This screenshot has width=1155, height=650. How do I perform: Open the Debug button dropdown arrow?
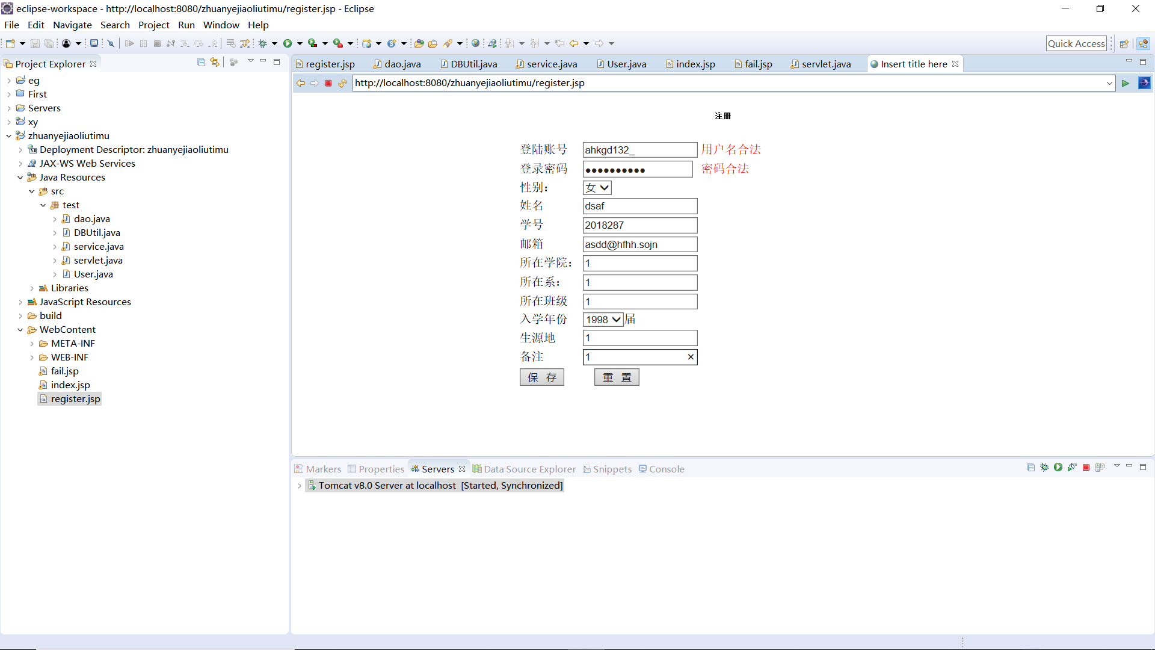tap(274, 43)
